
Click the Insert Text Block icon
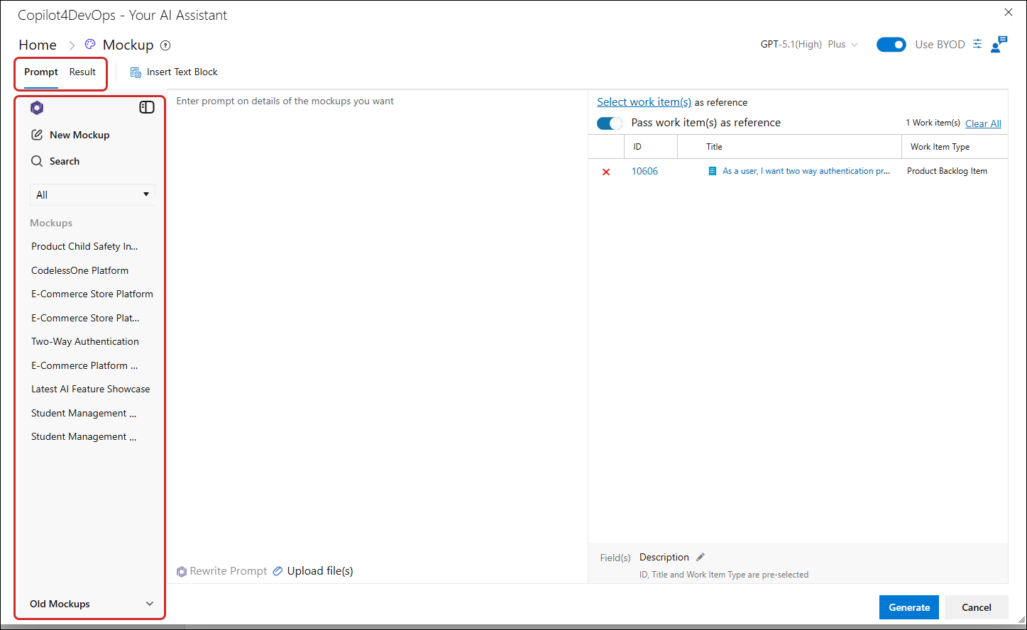pos(136,72)
